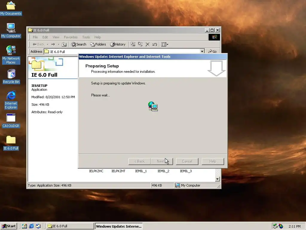Go up one folder level
The image size is (306, 230).
[x=64, y=44]
